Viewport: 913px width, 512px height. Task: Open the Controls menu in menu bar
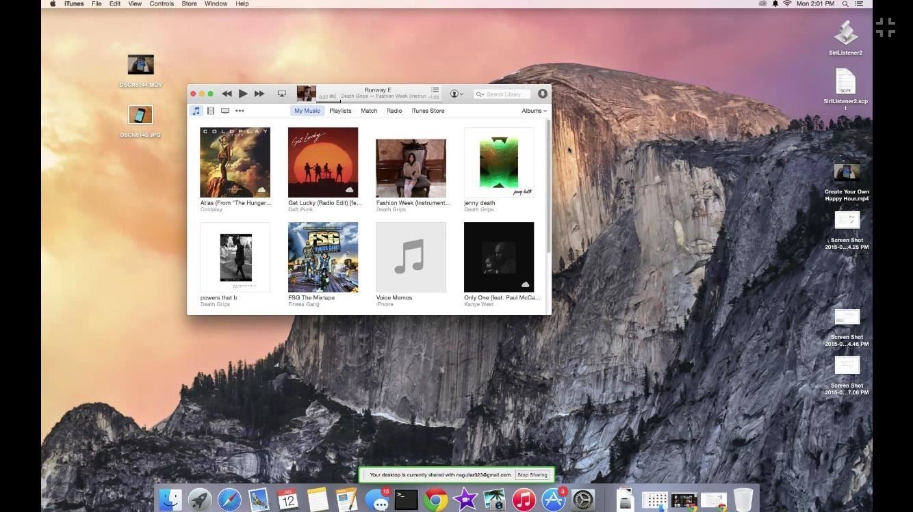coord(162,4)
